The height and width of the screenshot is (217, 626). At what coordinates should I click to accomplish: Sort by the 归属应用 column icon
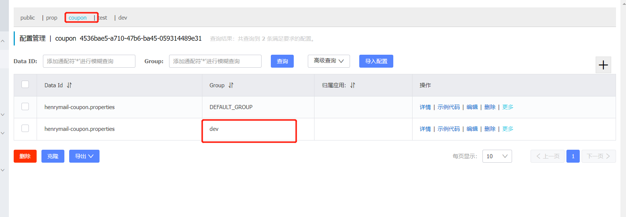353,85
